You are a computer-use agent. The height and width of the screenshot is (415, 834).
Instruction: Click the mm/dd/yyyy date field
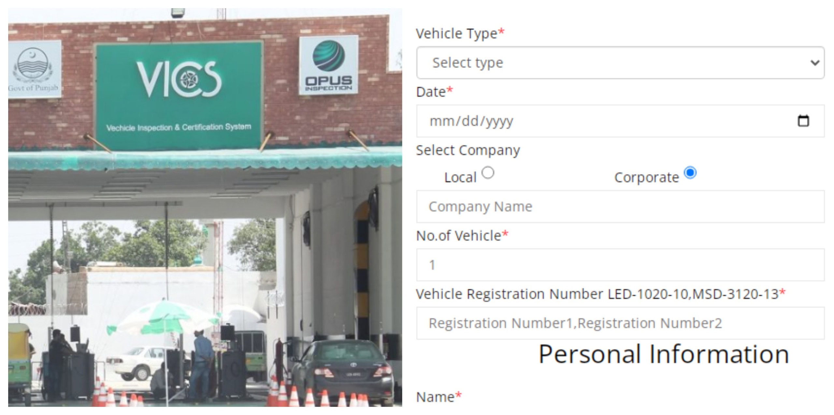[x=620, y=121]
